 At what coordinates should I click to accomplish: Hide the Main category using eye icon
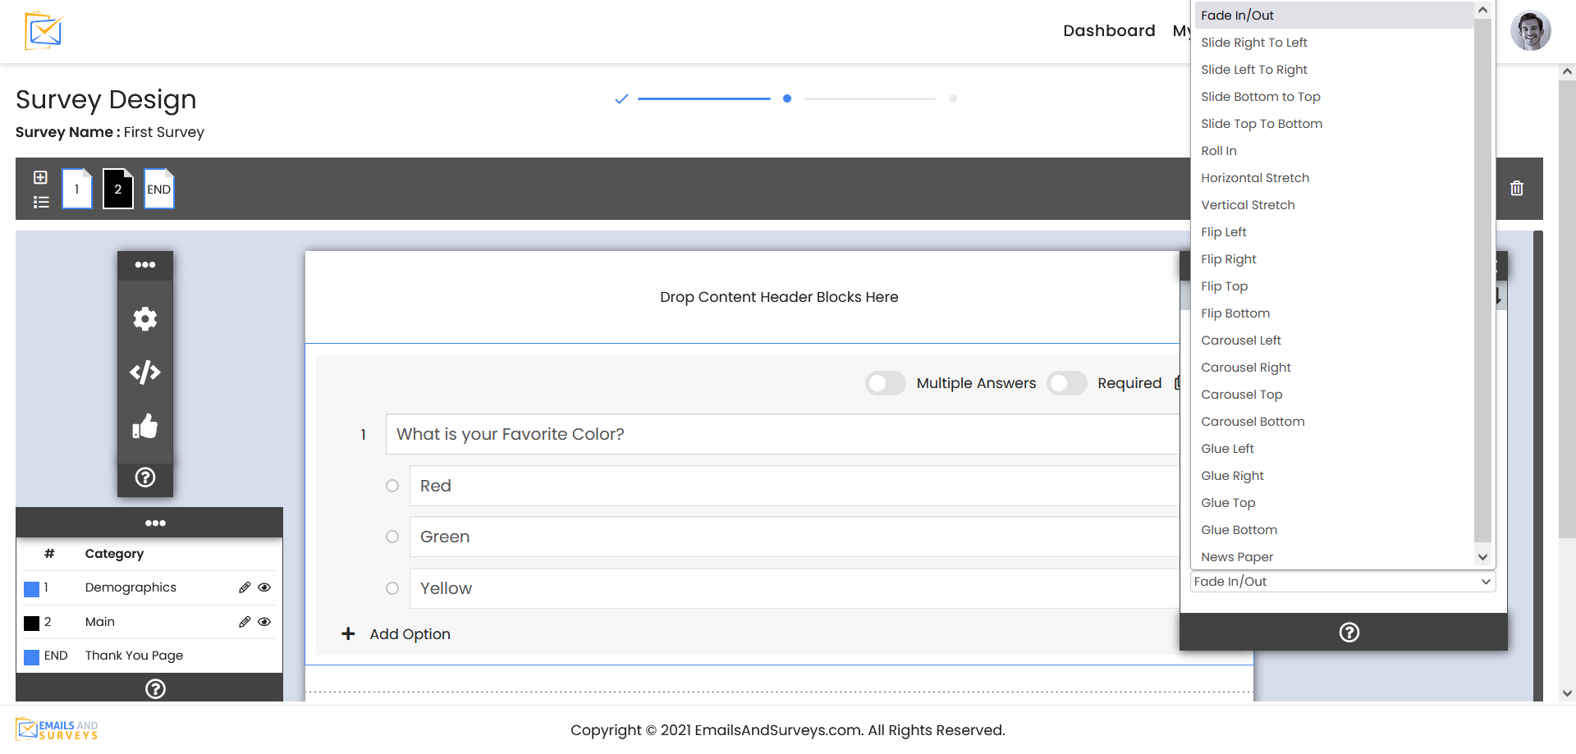tap(264, 622)
